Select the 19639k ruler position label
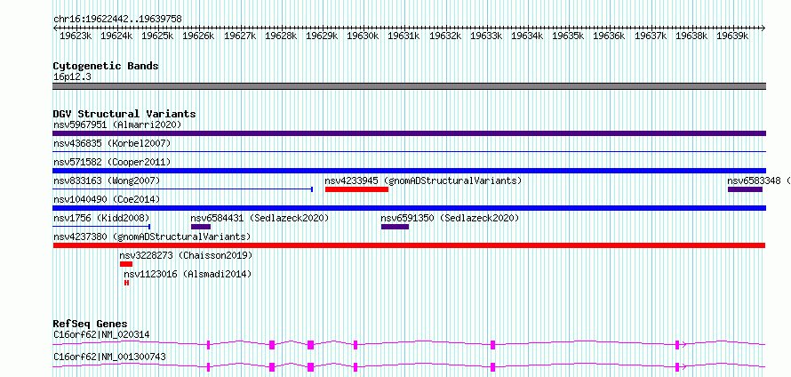Screen dimensions: 791x377 [732, 36]
